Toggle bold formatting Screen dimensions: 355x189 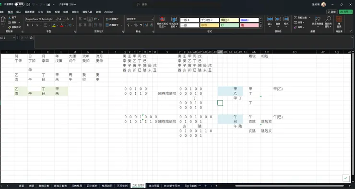coord(28,25)
